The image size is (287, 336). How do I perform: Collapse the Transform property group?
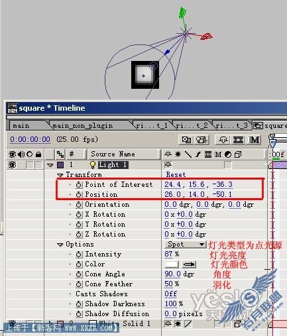point(60,175)
